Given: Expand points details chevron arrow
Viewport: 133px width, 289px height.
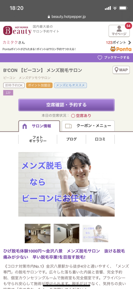Looking at the screenshot, I should pyautogui.click(x=130, y=43).
